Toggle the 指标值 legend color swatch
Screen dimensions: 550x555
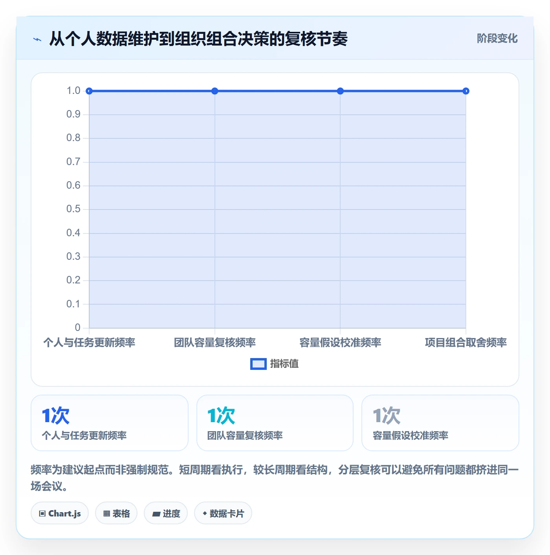(258, 364)
